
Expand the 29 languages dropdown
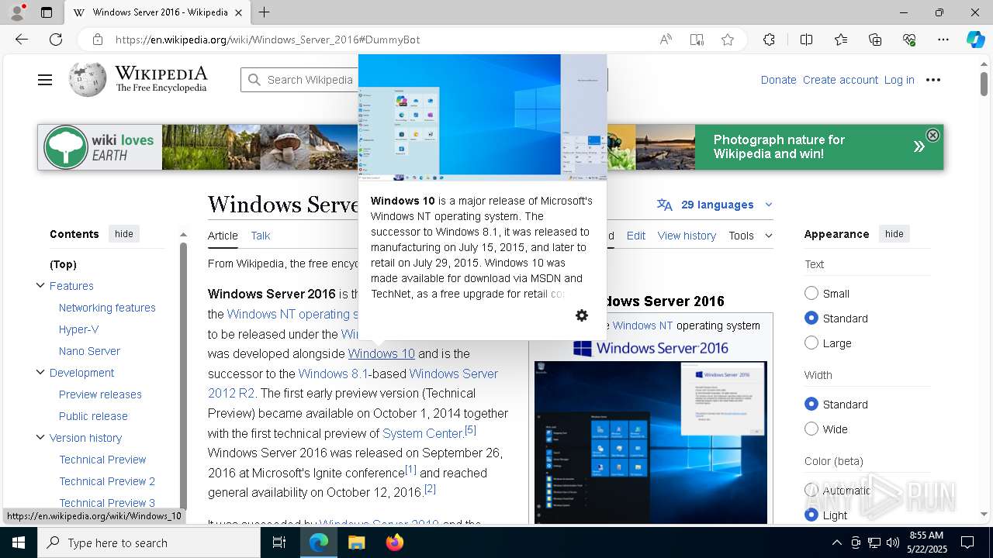715,205
